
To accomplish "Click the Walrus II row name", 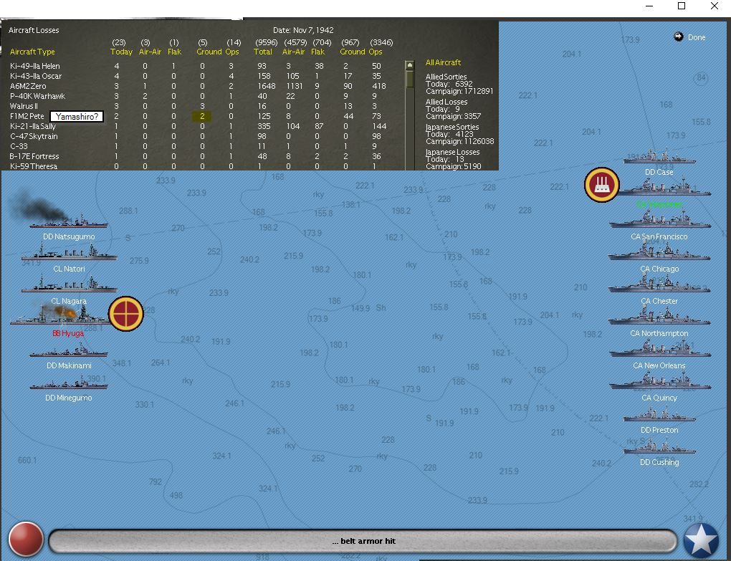I will (24, 106).
